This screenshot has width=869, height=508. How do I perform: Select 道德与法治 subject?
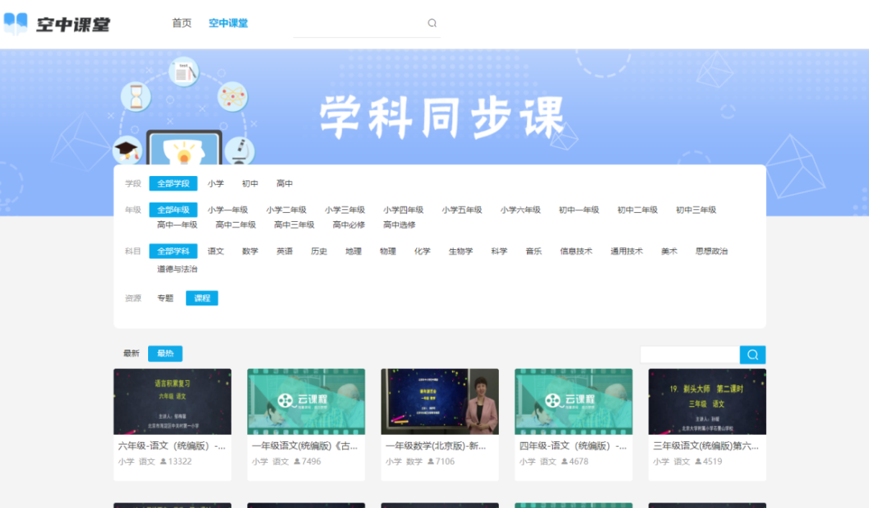click(177, 269)
